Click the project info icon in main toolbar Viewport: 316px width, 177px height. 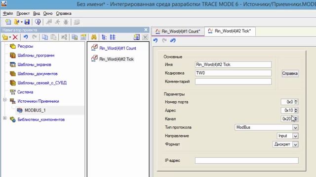pos(38,22)
